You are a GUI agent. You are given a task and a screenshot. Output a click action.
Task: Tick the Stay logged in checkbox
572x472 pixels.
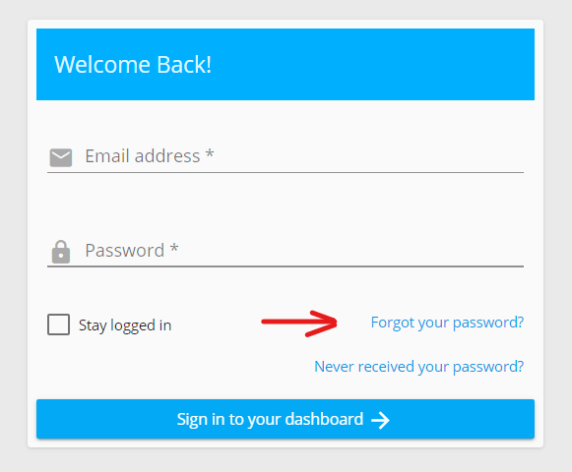point(58,324)
